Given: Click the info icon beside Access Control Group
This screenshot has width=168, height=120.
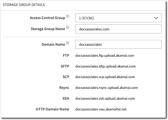Looking at the screenshot, I should pos(67,17).
